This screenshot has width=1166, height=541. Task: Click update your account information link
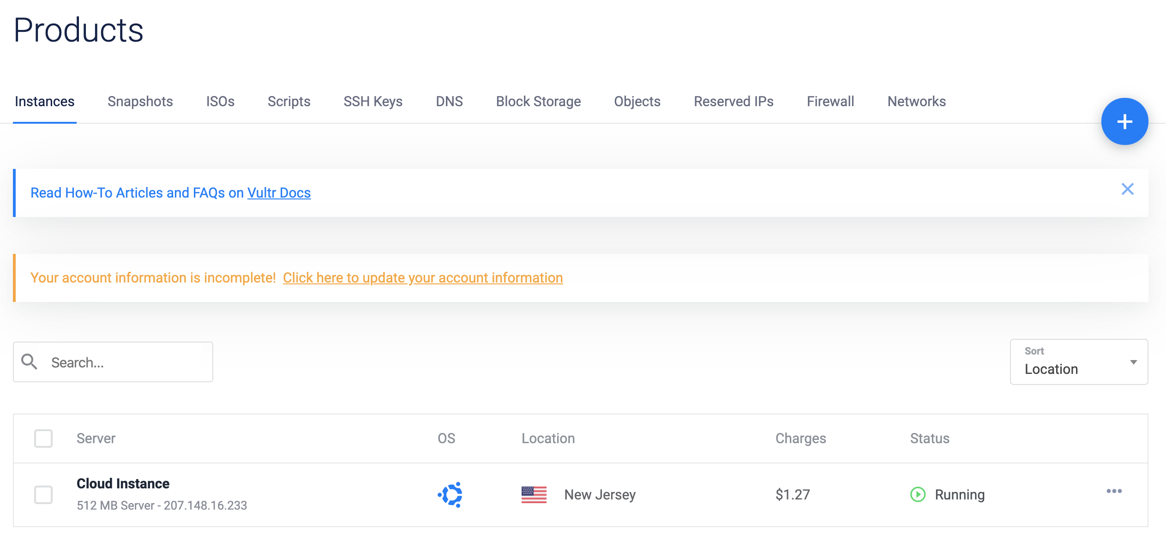422,277
